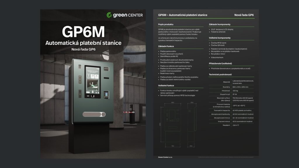Click the 'Videointerkom' bullet

tap(217, 57)
